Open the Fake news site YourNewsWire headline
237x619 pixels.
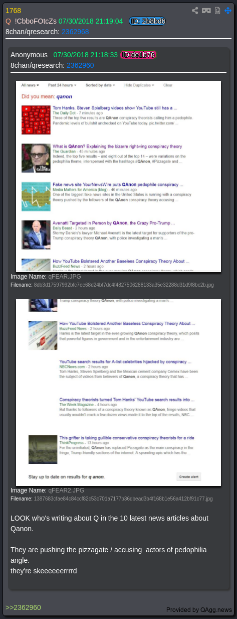tap(118, 184)
